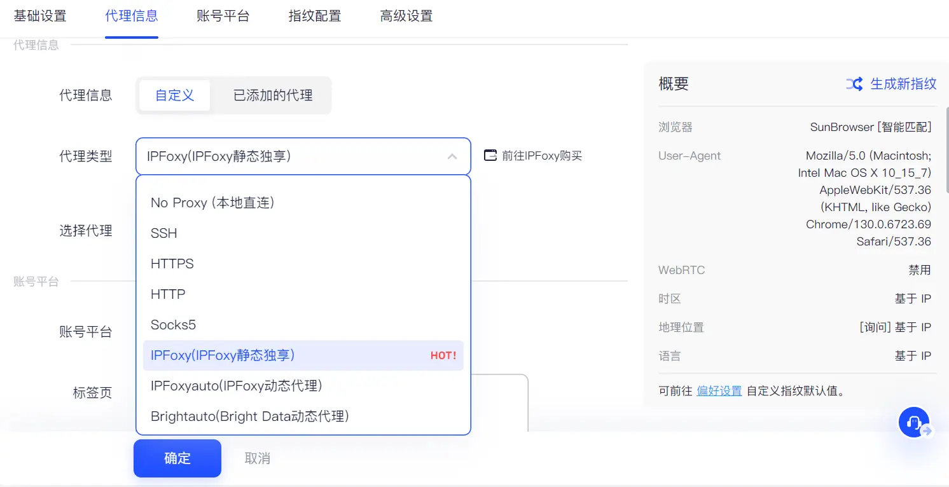This screenshot has height=487, width=949.
Task: Switch to the 账号平台 tab
Action: 223,16
